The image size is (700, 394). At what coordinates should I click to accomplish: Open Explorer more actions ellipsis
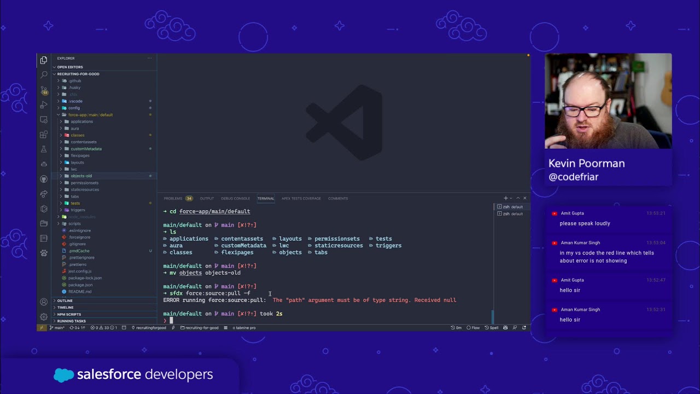point(149,58)
